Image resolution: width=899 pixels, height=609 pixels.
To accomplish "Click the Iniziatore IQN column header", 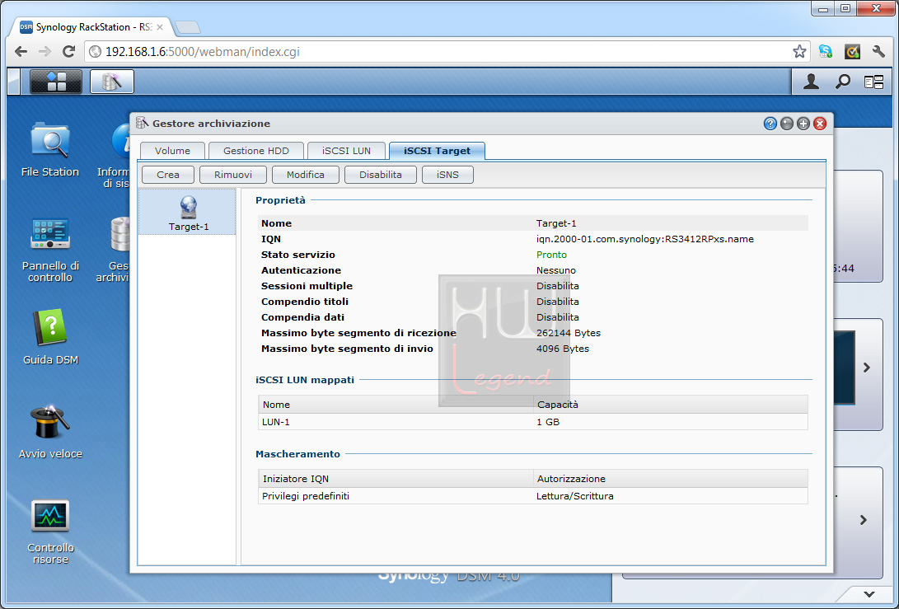I will (396, 478).
